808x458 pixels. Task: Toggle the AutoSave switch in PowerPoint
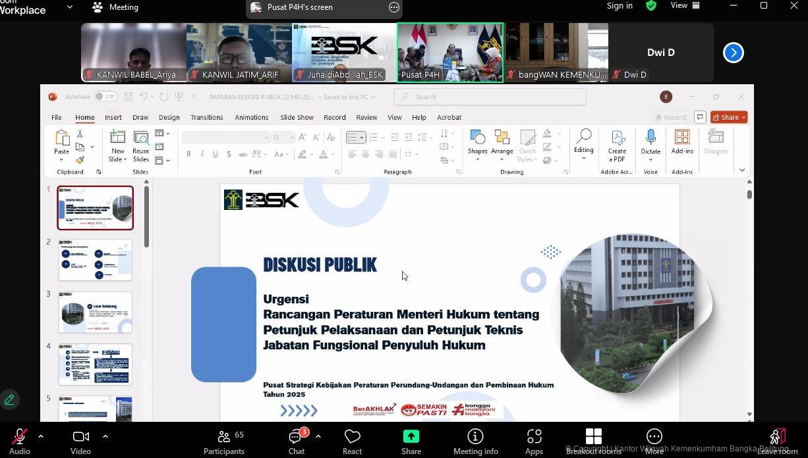tap(105, 97)
